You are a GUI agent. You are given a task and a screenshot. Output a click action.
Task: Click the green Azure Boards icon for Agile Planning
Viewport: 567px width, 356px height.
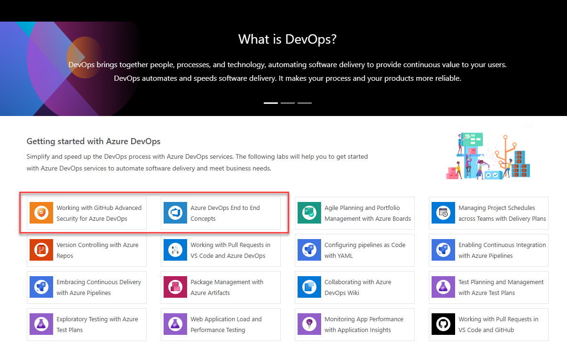coord(309,213)
